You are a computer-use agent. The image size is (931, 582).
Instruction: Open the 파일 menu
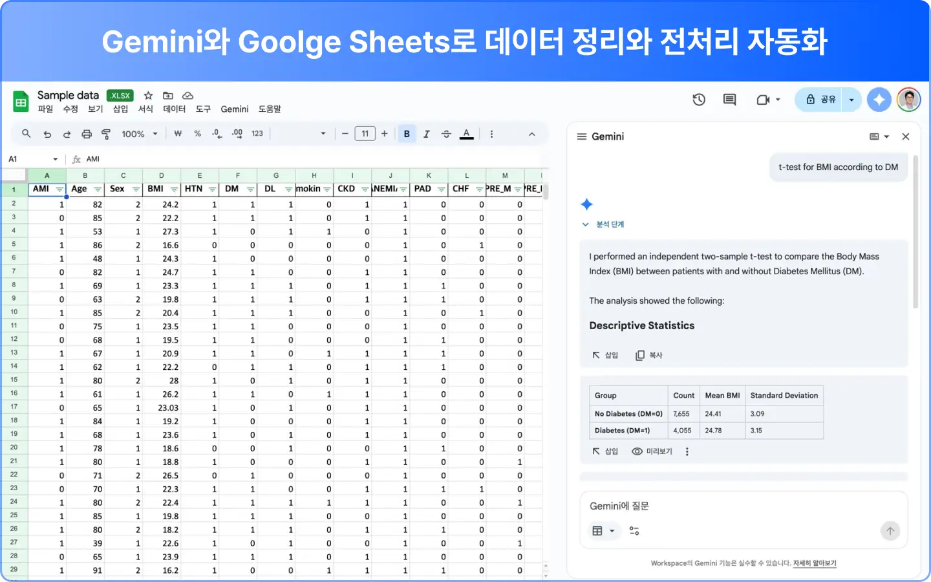point(45,109)
